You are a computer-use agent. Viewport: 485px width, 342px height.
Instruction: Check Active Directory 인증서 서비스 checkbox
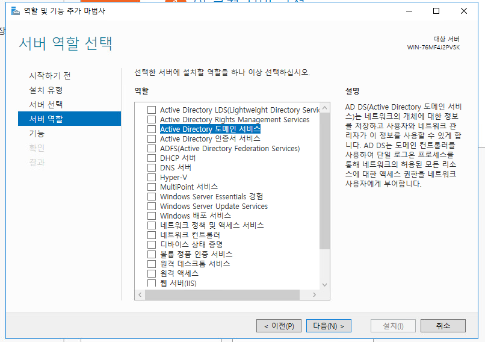pos(152,138)
